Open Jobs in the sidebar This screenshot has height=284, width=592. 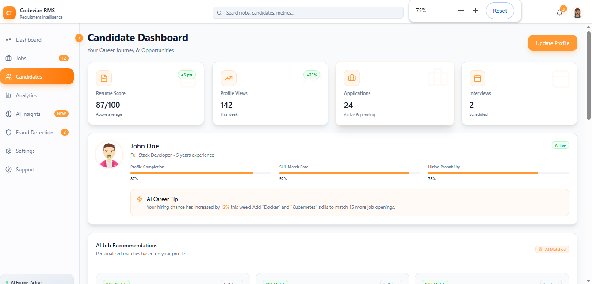[21, 58]
